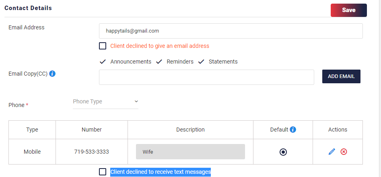Click the ADD EMAIL button

tap(341, 76)
